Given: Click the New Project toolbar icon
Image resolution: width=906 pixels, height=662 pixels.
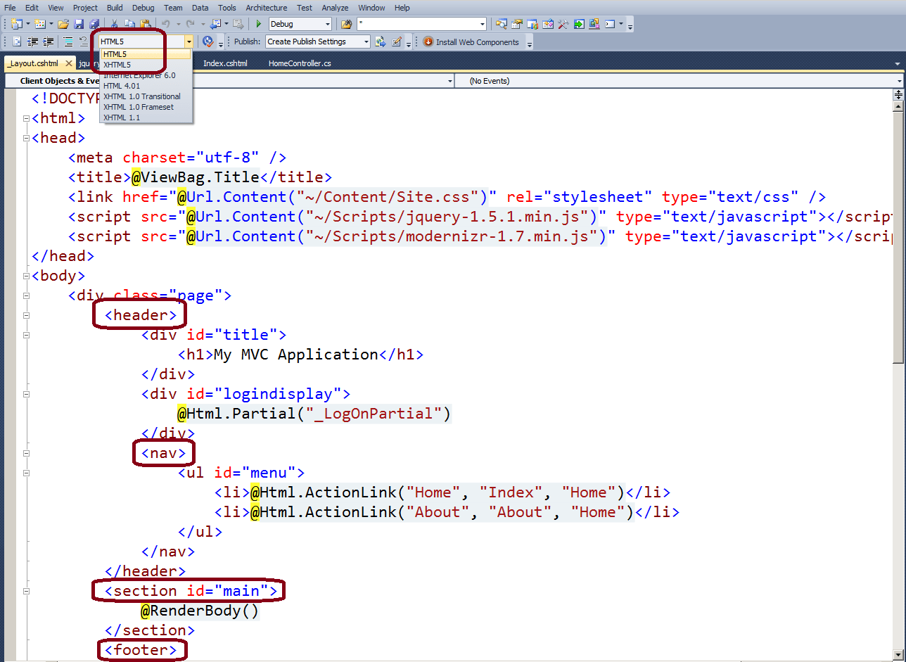Looking at the screenshot, I should [16, 24].
